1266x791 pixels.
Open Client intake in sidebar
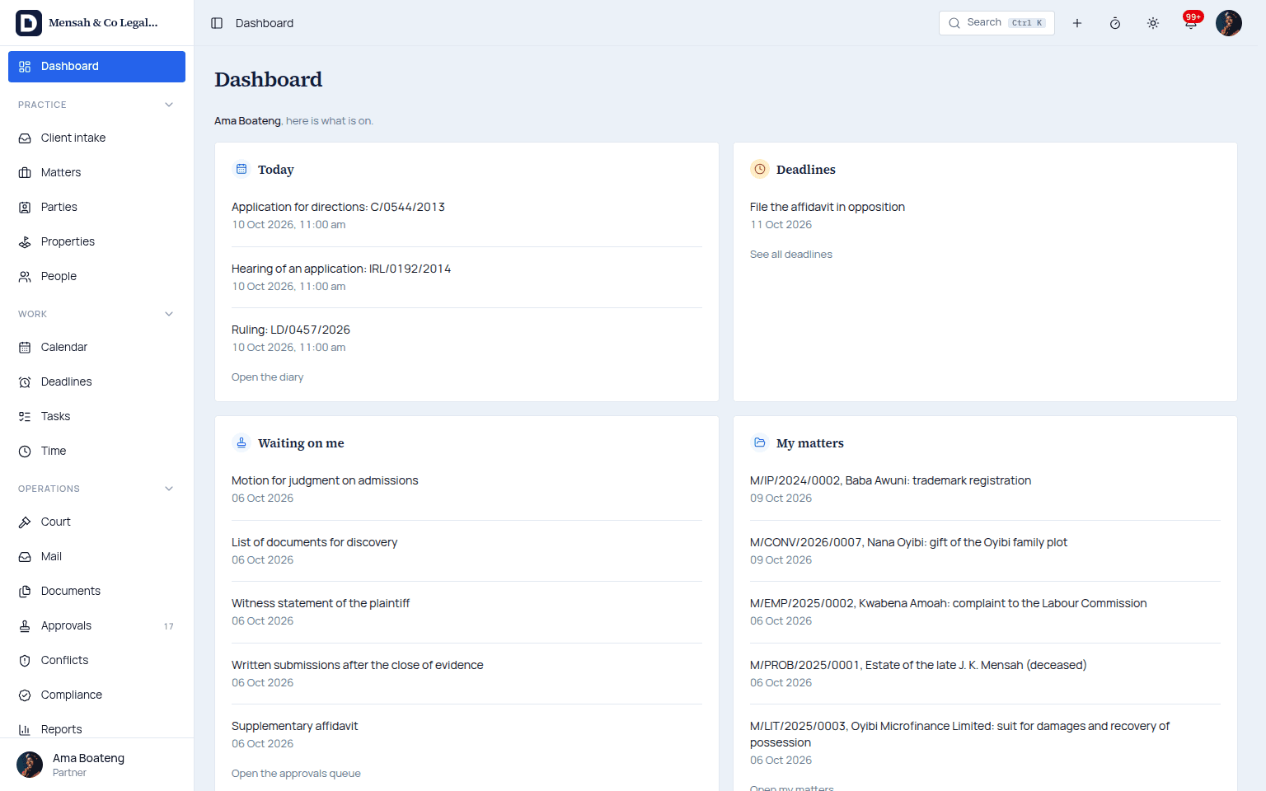(x=96, y=138)
